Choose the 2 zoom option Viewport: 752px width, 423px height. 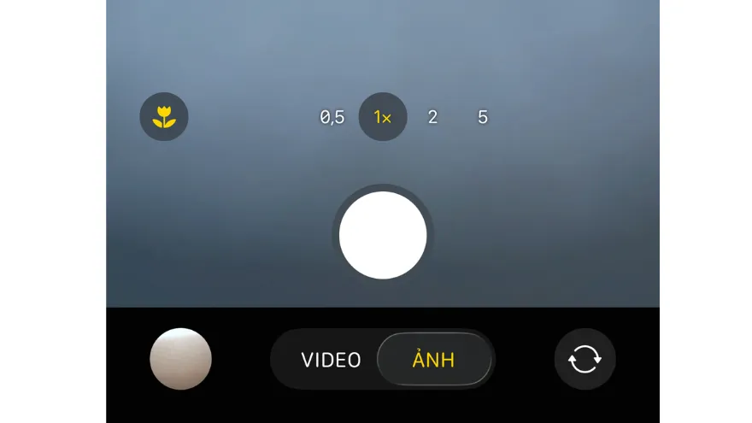(x=432, y=117)
